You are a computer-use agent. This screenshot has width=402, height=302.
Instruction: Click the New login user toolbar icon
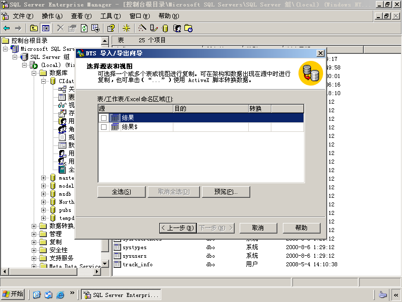[x=177, y=28]
